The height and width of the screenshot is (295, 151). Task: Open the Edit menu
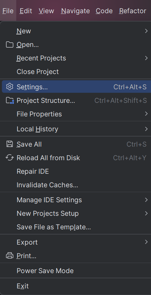click(26, 11)
